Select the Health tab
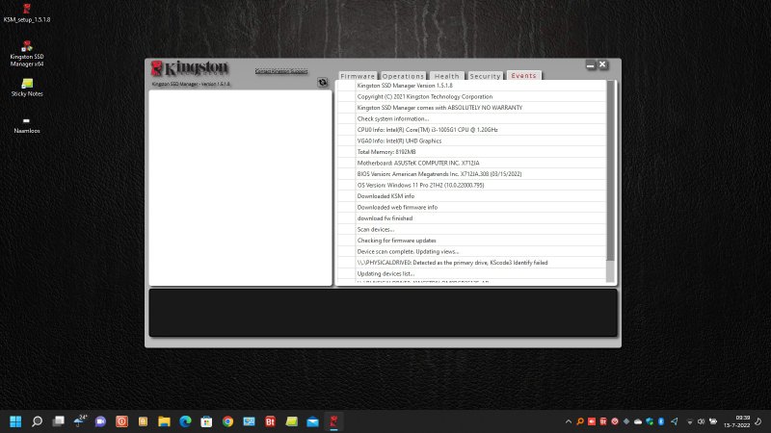 [x=446, y=75]
